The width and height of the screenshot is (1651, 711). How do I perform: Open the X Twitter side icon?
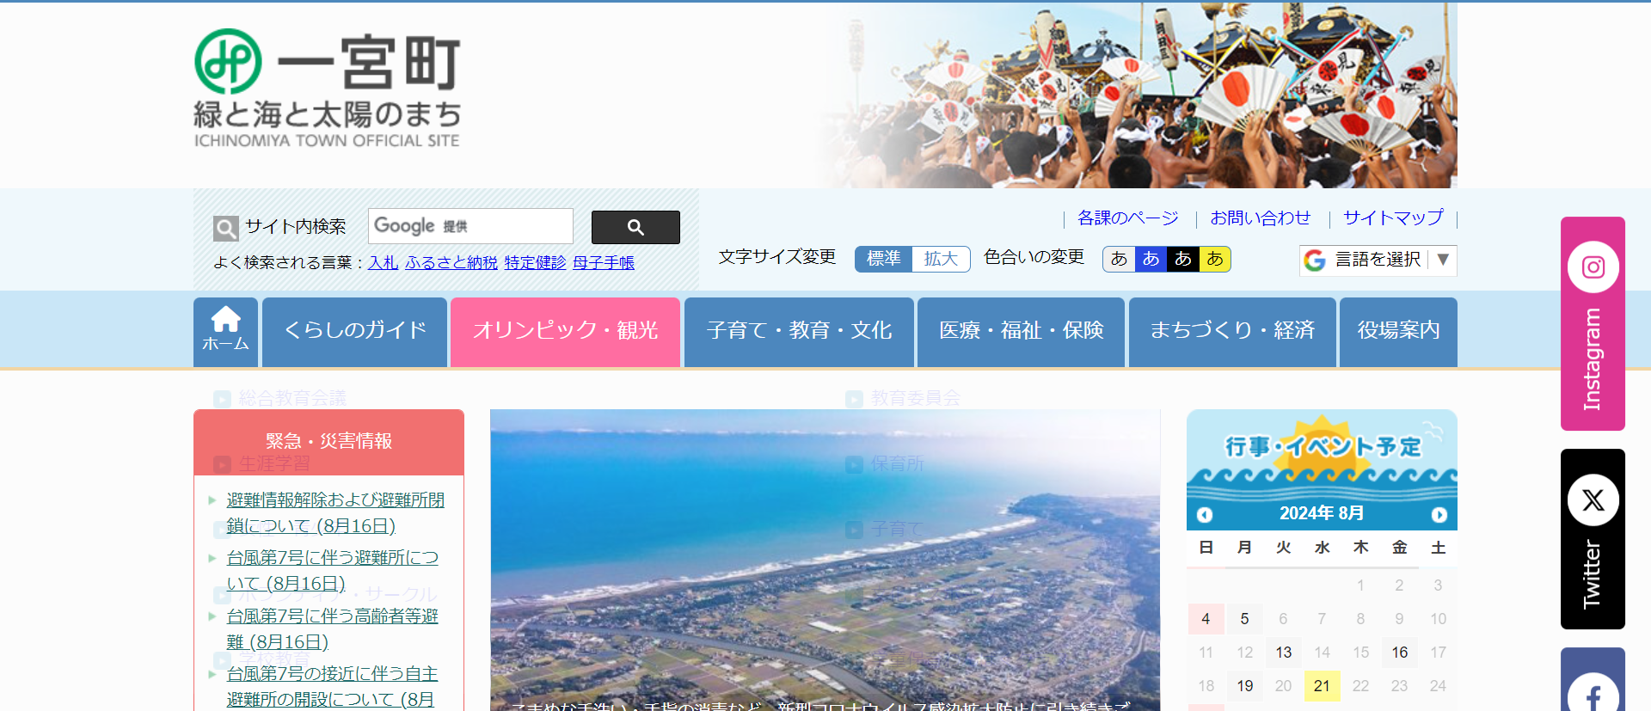pyautogui.click(x=1593, y=500)
